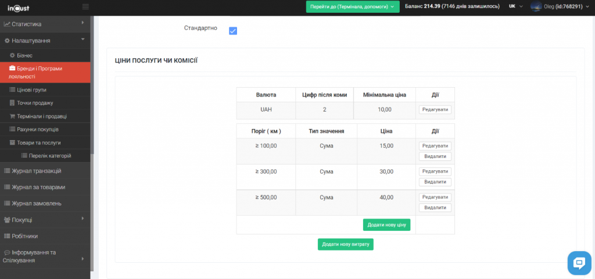Delete the ≥ 300,00 threshold row

pos(435,182)
